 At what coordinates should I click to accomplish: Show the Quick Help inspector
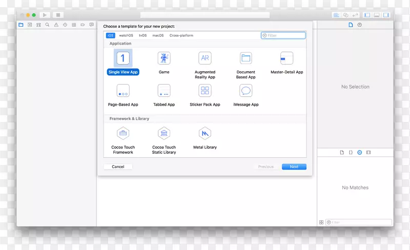pyautogui.click(x=360, y=25)
